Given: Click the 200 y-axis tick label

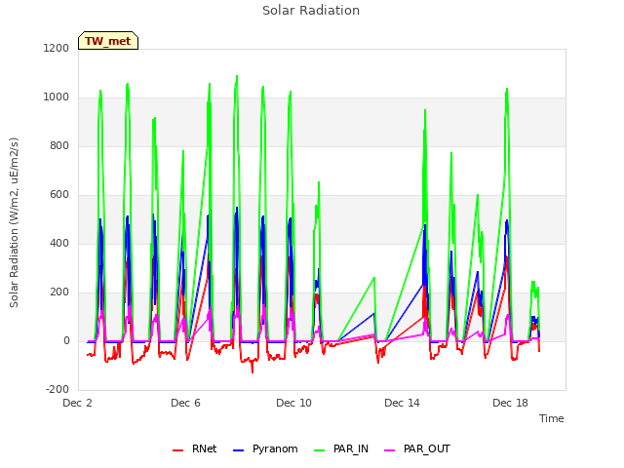Looking at the screenshot, I should click(x=59, y=292).
